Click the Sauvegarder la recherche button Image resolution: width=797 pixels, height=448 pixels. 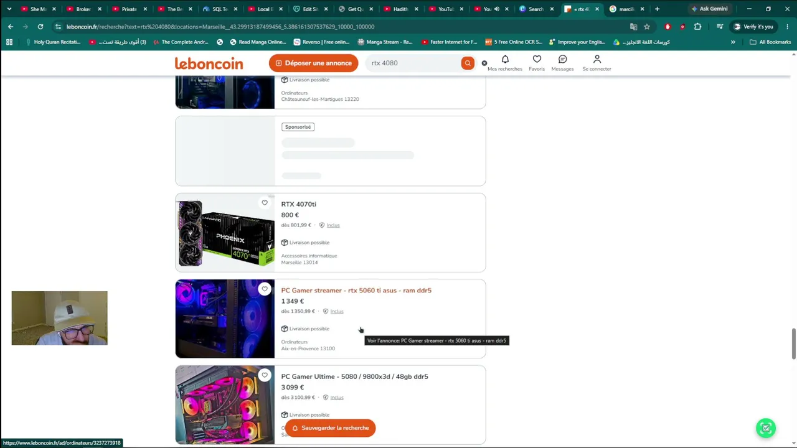(330, 428)
